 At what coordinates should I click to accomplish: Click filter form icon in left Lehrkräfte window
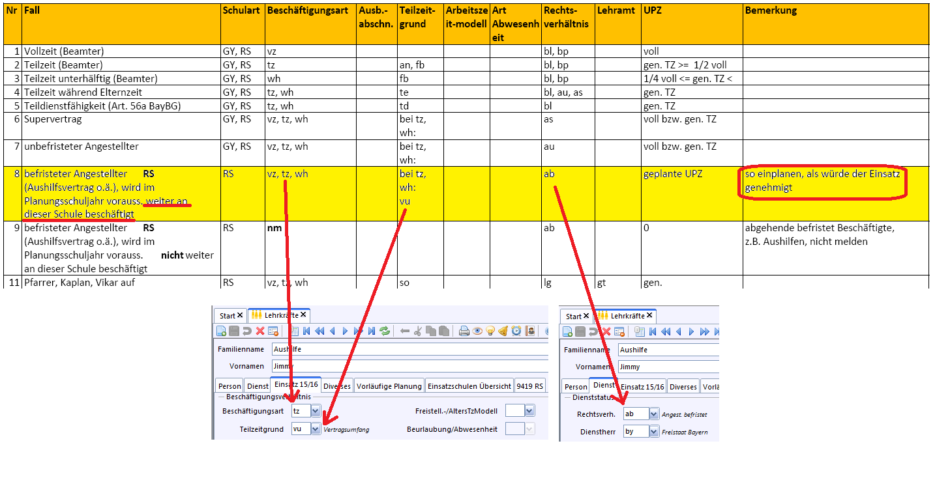point(273,331)
